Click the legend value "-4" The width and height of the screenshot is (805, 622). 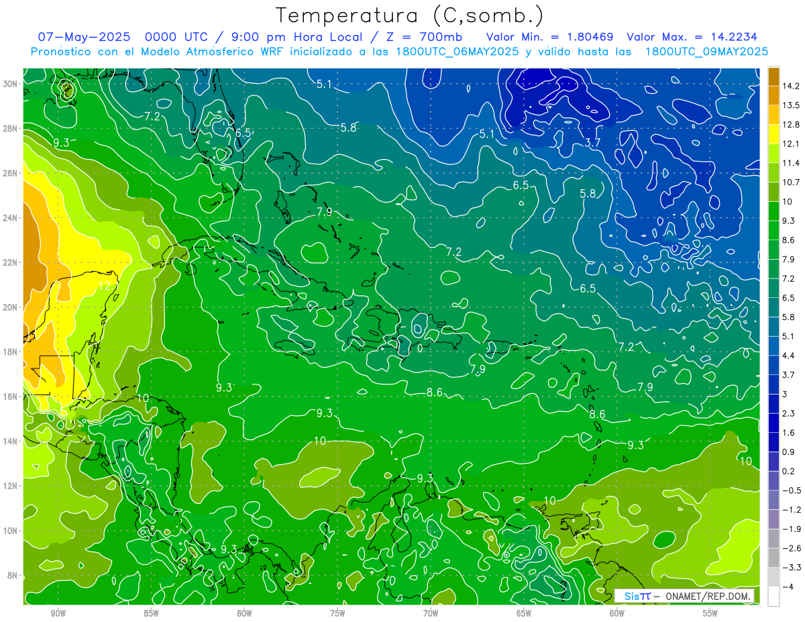(788, 586)
